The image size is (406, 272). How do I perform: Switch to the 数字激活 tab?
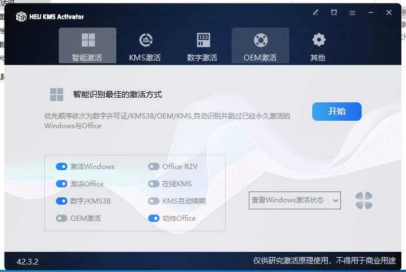pos(203,45)
